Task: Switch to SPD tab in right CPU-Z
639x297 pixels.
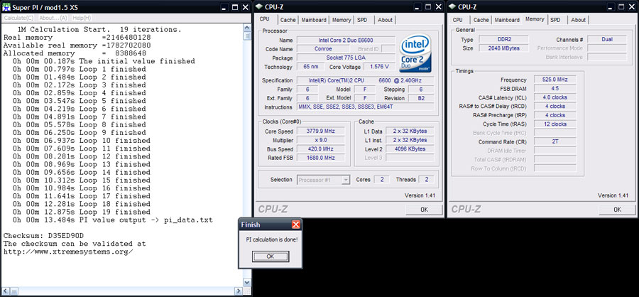Action: tap(555, 20)
